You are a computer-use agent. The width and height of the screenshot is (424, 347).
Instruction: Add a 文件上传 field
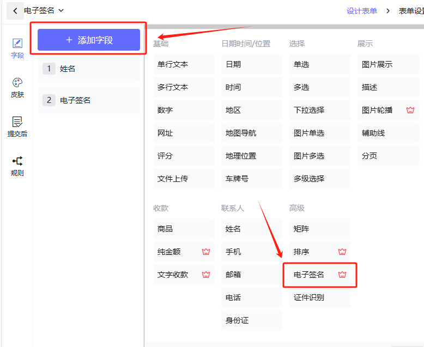(x=184, y=179)
